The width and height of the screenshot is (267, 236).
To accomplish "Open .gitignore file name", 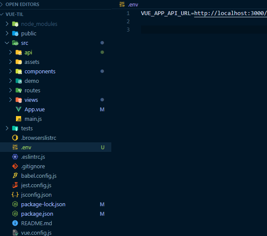I will (x=33, y=167).
